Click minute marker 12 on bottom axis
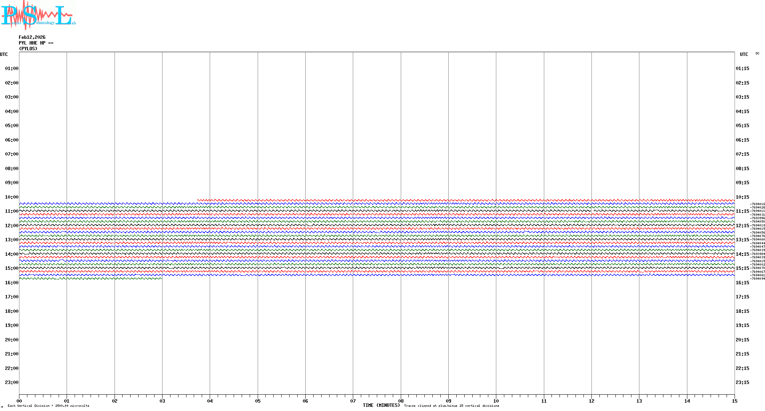 [x=591, y=401]
